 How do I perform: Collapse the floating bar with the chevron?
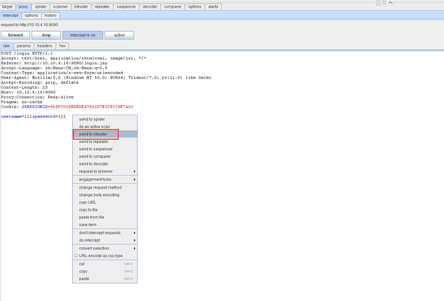pos(390,2)
